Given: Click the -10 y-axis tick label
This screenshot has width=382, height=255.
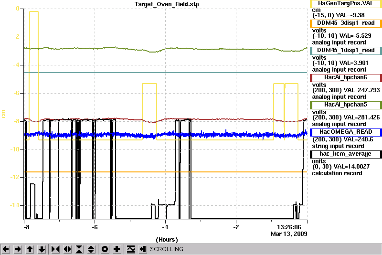Looking at the screenshot, I should point(14,149).
